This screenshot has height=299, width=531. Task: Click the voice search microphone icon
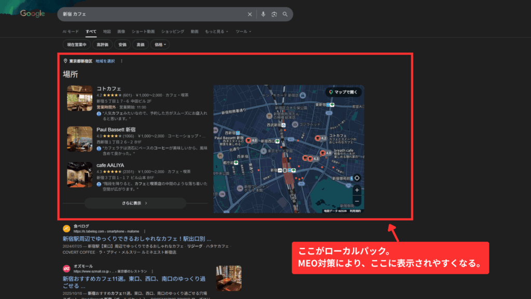263,15
